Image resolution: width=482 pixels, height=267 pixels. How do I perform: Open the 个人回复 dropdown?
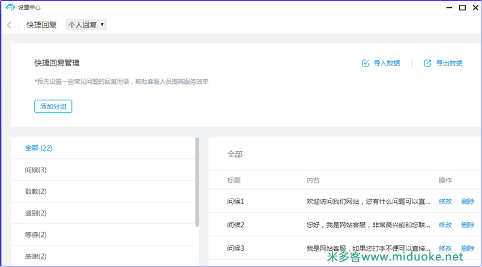tap(86, 25)
